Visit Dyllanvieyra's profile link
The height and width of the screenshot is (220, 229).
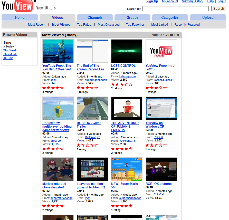tap(93, 137)
